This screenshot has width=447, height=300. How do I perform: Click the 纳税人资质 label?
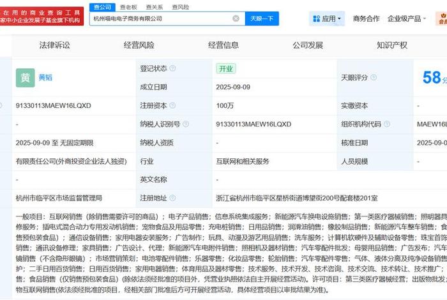pyautogui.click(x=157, y=143)
